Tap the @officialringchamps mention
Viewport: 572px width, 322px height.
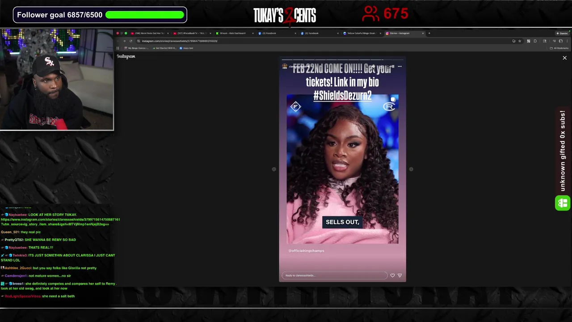[306, 251]
